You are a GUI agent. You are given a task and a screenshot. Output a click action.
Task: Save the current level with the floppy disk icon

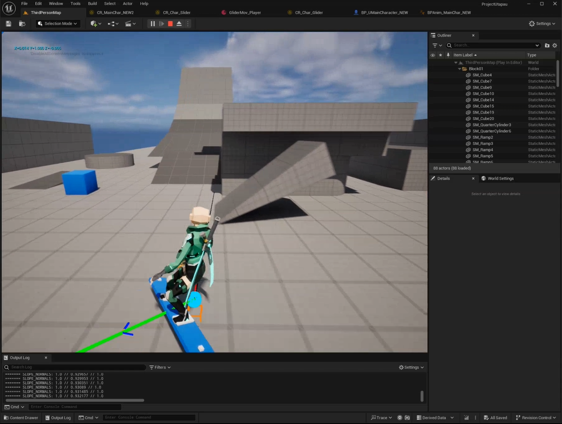(8, 23)
